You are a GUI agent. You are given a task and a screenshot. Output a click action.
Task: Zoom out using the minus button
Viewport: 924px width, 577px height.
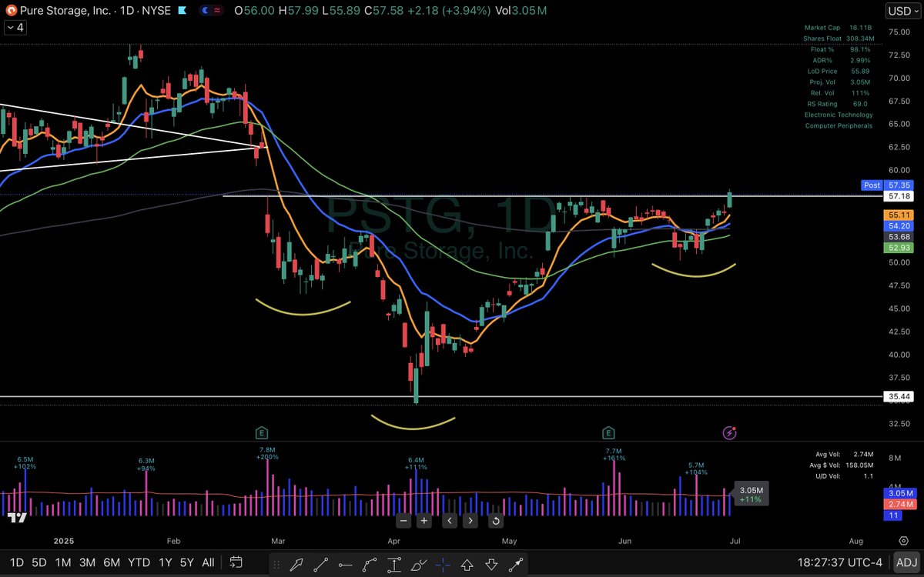click(x=402, y=521)
